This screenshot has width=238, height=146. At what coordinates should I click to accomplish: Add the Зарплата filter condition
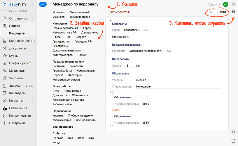coord(58,66)
